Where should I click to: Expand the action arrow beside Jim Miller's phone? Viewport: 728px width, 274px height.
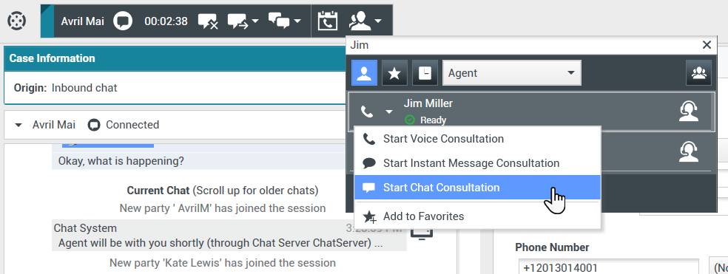(x=389, y=112)
